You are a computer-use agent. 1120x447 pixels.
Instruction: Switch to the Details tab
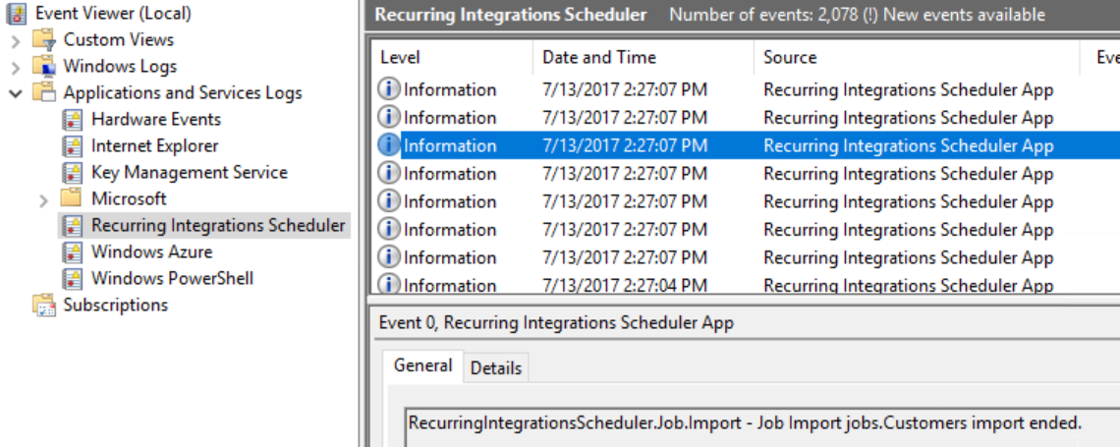(495, 368)
